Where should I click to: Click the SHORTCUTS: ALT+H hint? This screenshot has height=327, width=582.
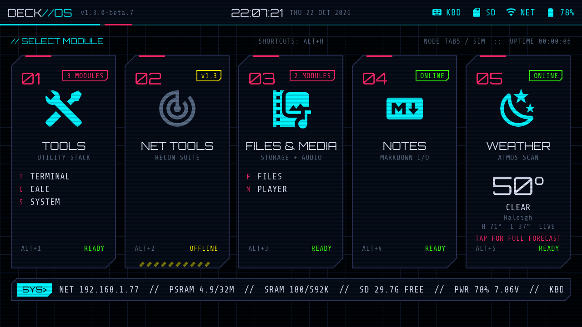coord(291,41)
